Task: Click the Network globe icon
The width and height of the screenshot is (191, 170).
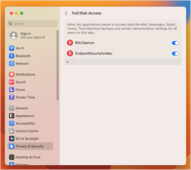Action: point(12,63)
